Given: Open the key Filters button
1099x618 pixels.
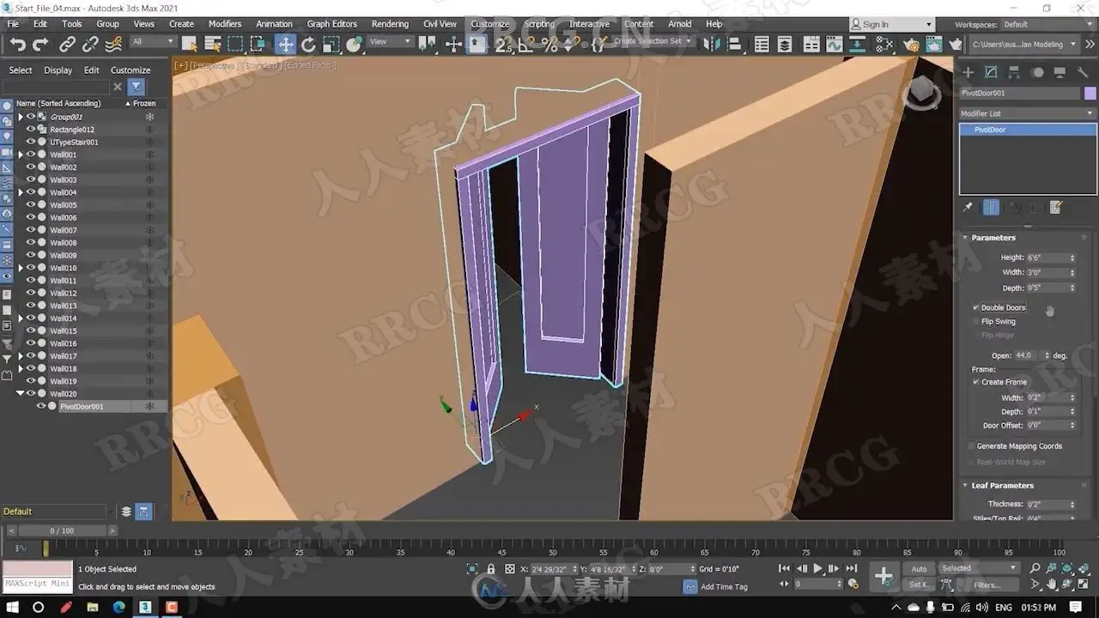Looking at the screenshot, I should [987, 585].
